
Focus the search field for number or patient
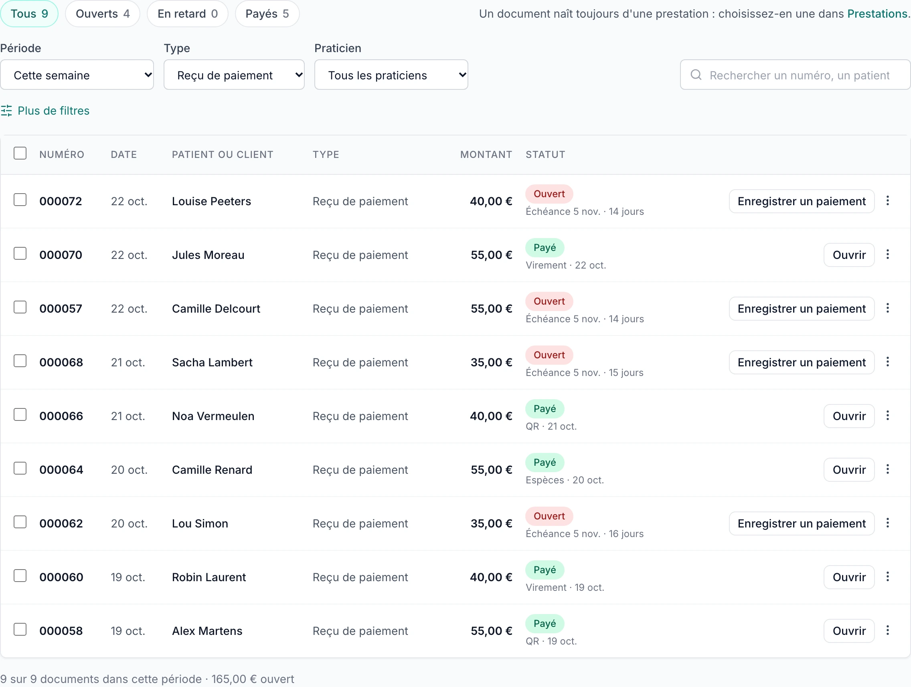795,75
